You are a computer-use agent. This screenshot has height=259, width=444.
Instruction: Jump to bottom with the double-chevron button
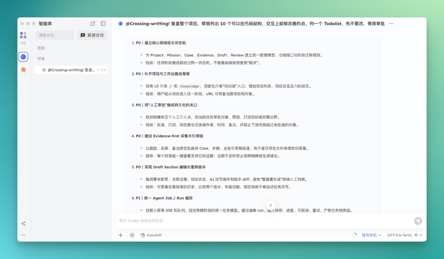(271, 205)
